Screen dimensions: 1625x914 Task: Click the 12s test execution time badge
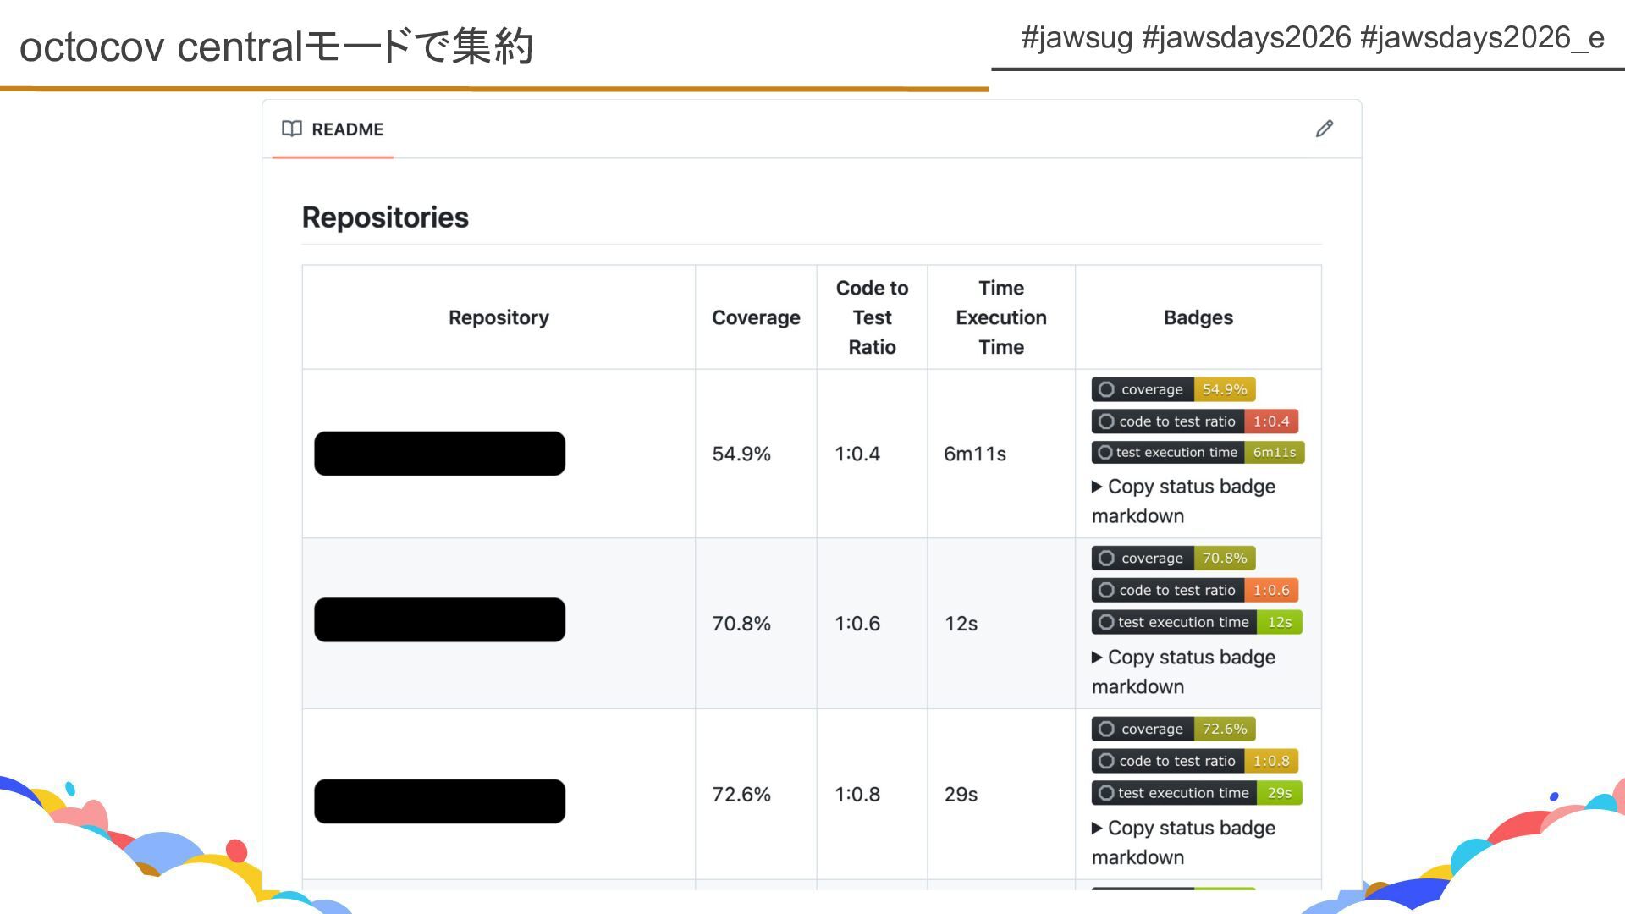coord(1196,622)
